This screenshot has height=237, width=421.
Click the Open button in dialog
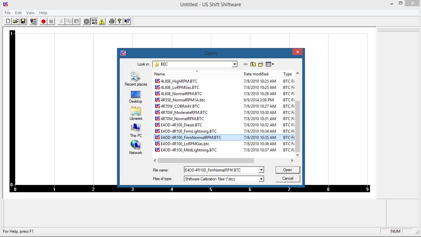coord(287,170)
